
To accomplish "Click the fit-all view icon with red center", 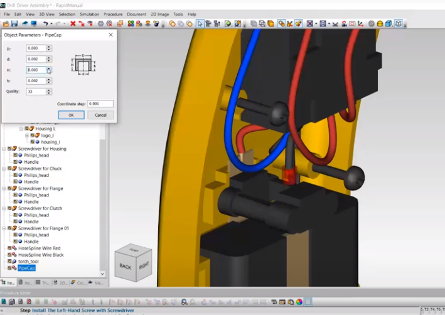I will click(309, 24).
